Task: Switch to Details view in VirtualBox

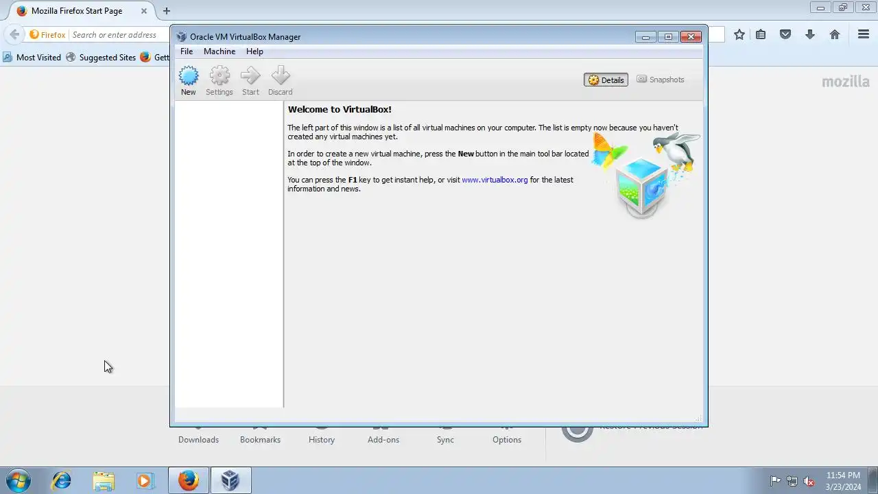Action: [x=606, y=80]
